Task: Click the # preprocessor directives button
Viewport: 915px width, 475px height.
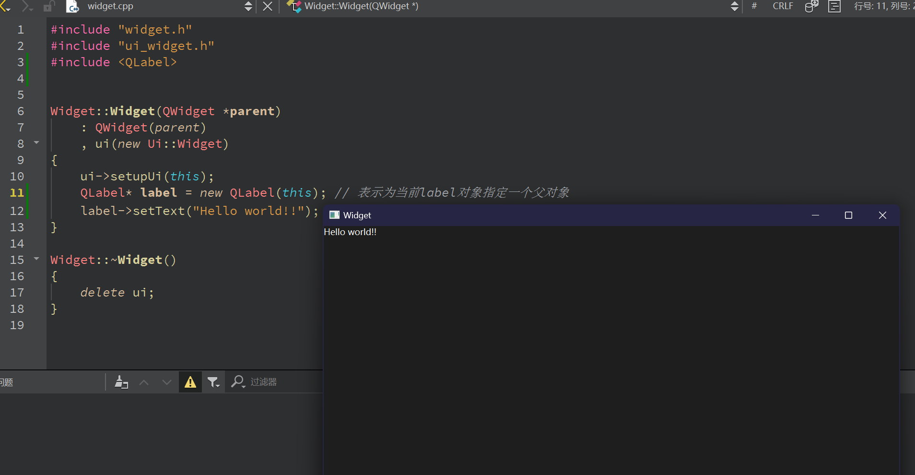Action: coord(754,6)
